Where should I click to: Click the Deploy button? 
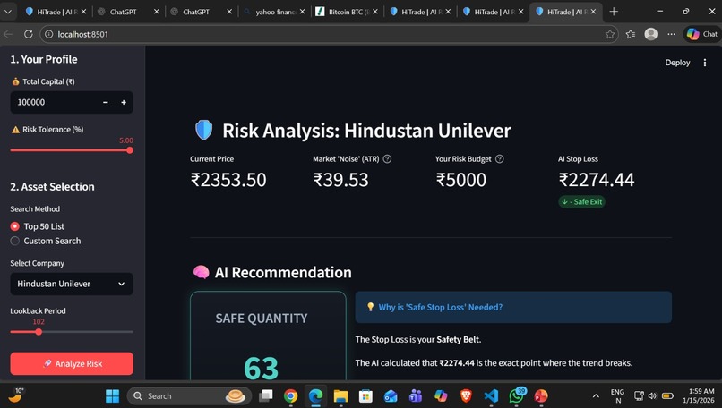pyautogui.click(x=677, y=63)
